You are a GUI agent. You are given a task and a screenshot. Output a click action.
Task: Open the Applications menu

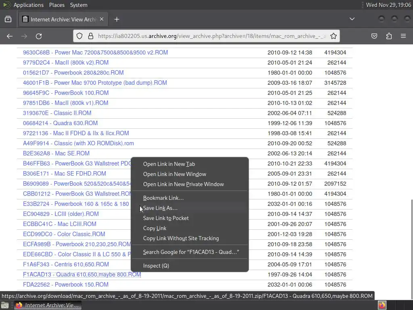(x=29, y=5)
